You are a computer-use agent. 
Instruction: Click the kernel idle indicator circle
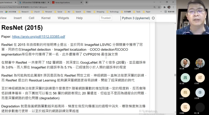(x=153, y=18)
